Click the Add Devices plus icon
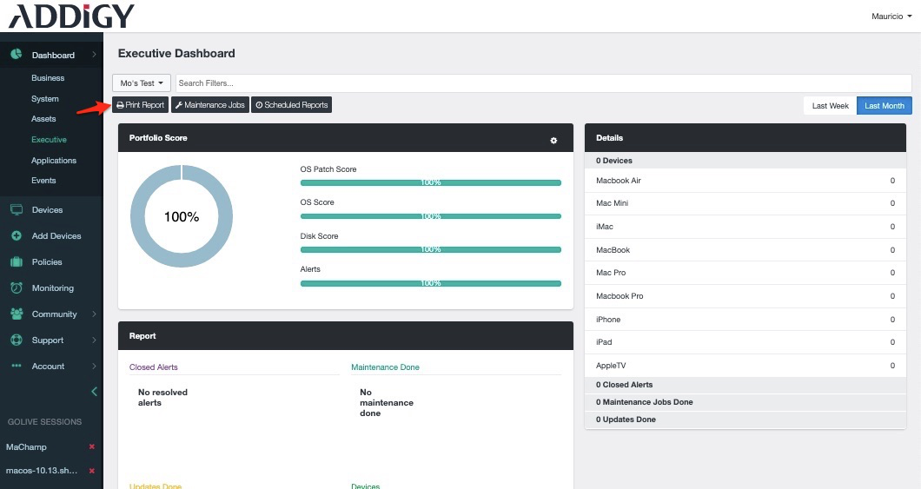Viewport: 921px width, 489px height. click(17, 235)
